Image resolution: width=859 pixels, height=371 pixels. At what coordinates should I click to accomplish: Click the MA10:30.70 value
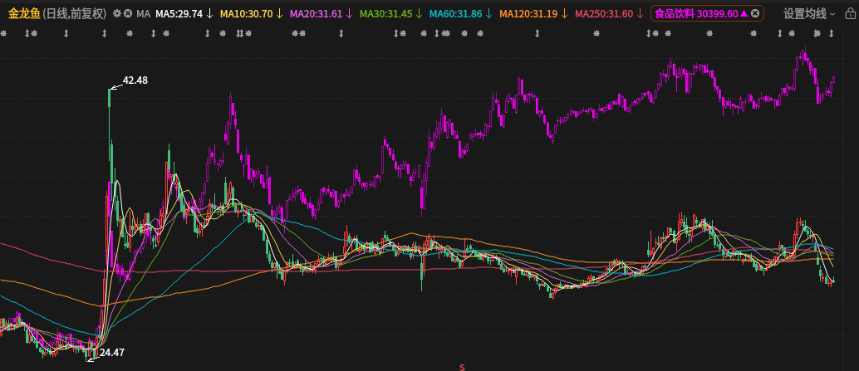tap(247, 13)
